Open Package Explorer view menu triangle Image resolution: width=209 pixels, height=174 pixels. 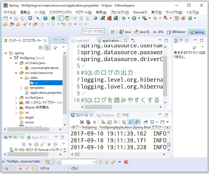coord(63,47)
